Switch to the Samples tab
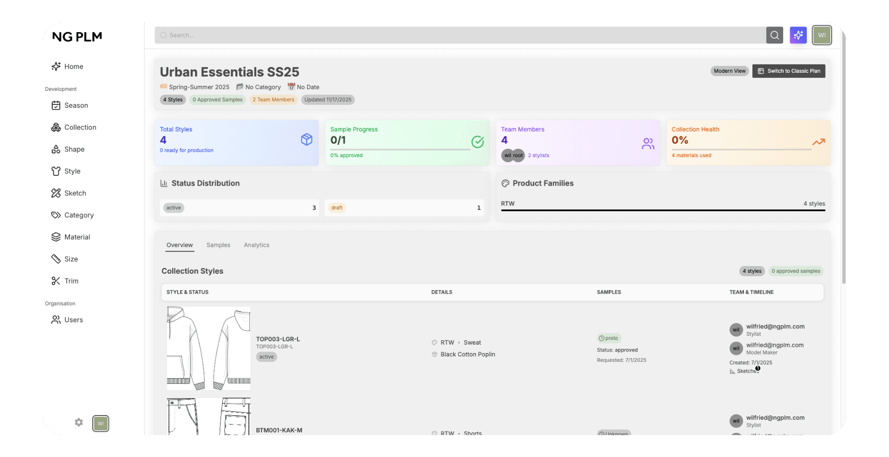This screenshot has width=889, height=457. pyautogui.click(x=218, y=245)
